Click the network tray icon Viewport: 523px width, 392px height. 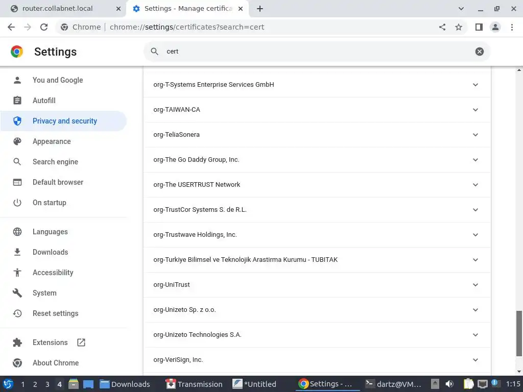[x=482, y=384]
